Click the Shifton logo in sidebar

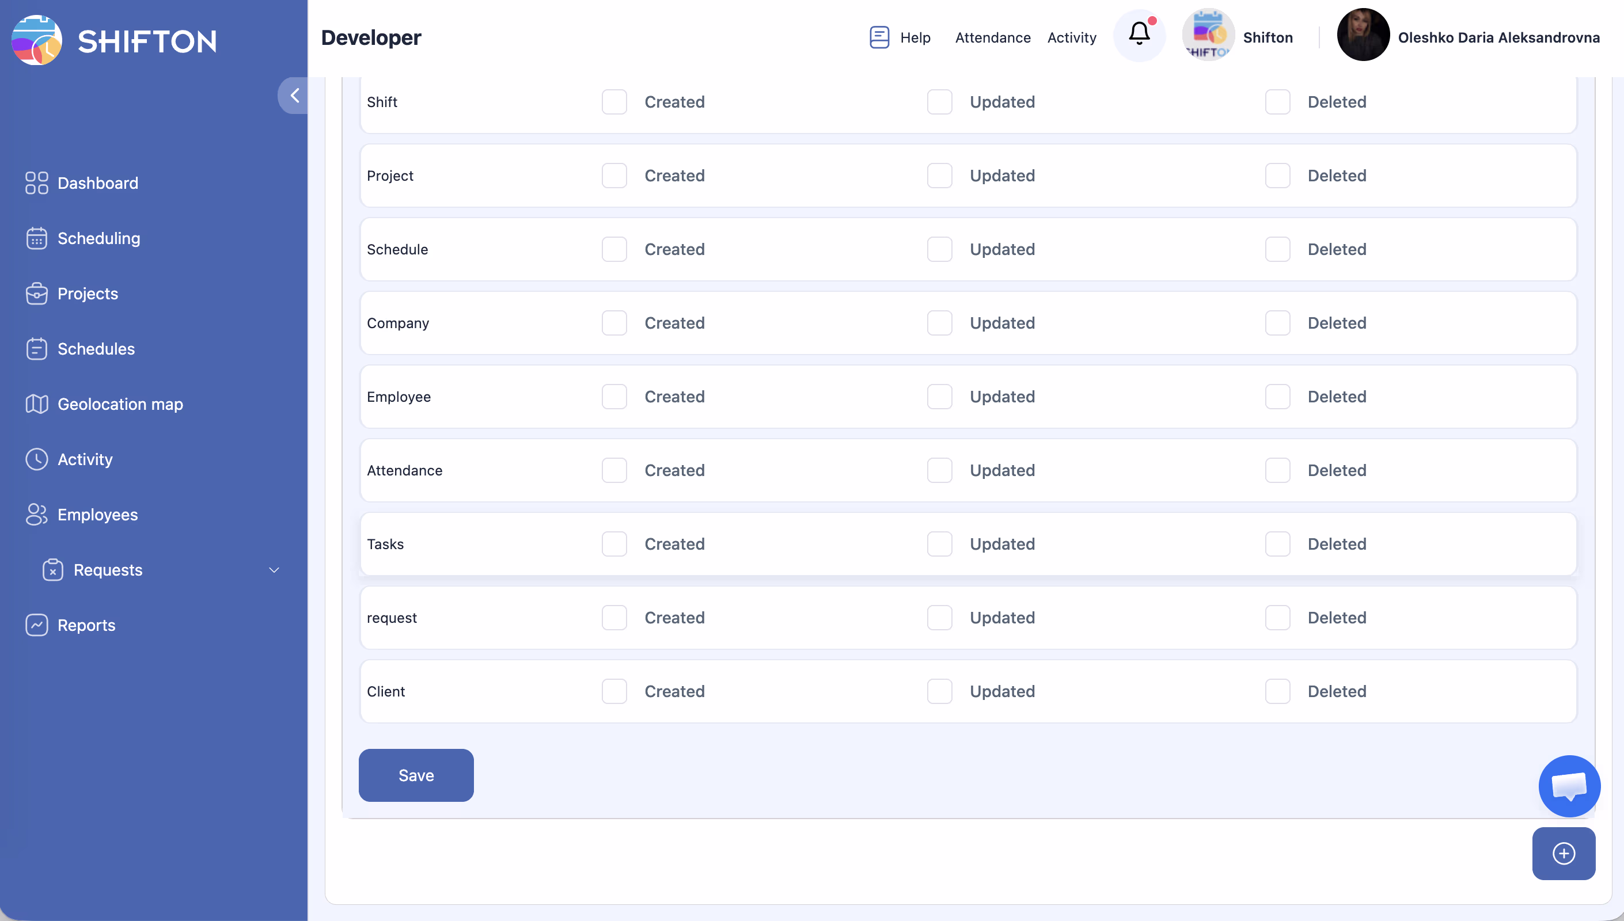click(x=37, y=40)
